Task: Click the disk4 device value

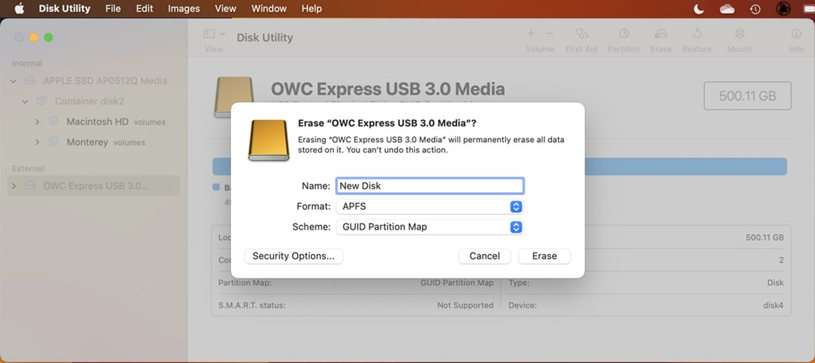Action: point(773,305)
